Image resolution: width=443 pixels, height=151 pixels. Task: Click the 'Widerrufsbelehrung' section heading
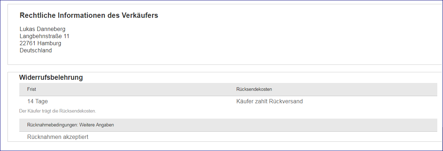point(51,77)
